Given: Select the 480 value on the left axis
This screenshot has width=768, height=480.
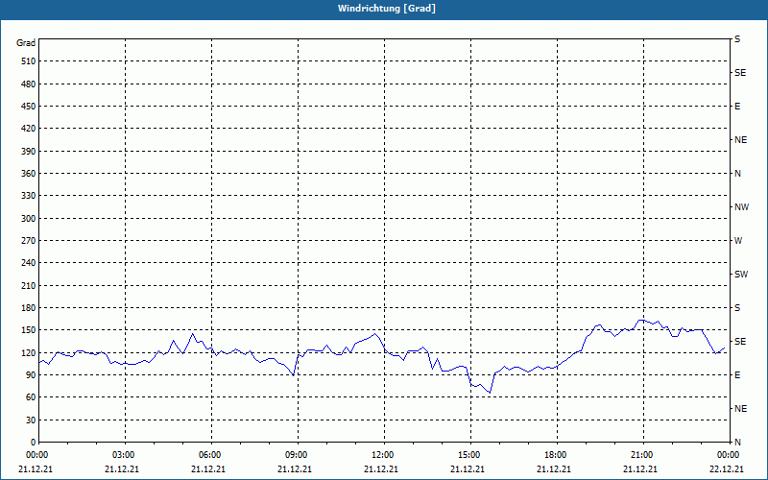Looking at the screenshot, I should tap(29, 84).
